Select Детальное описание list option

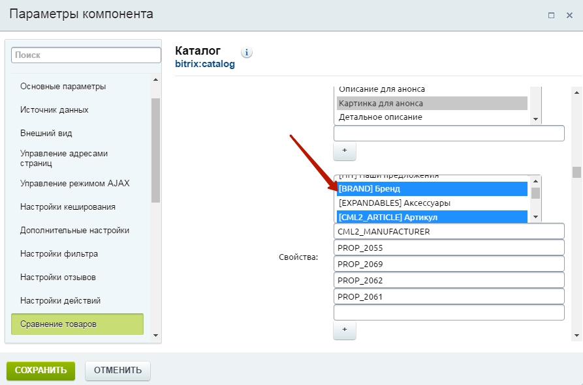coord(432,117)
